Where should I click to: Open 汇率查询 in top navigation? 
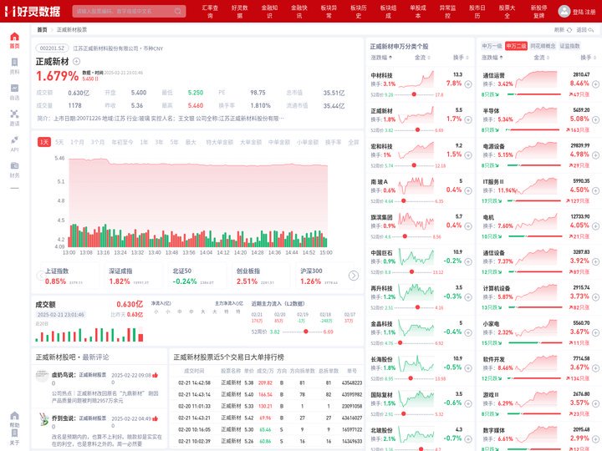(210, 12)
